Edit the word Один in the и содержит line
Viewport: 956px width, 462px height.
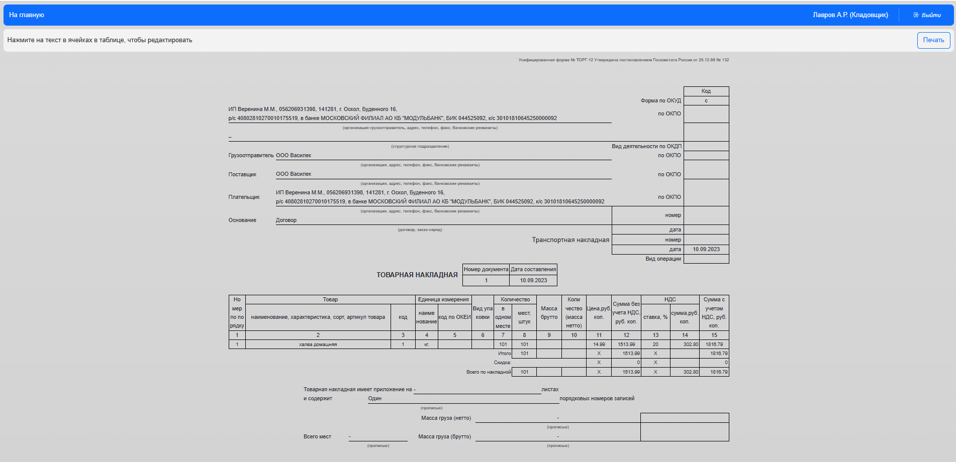pos(375,399)
